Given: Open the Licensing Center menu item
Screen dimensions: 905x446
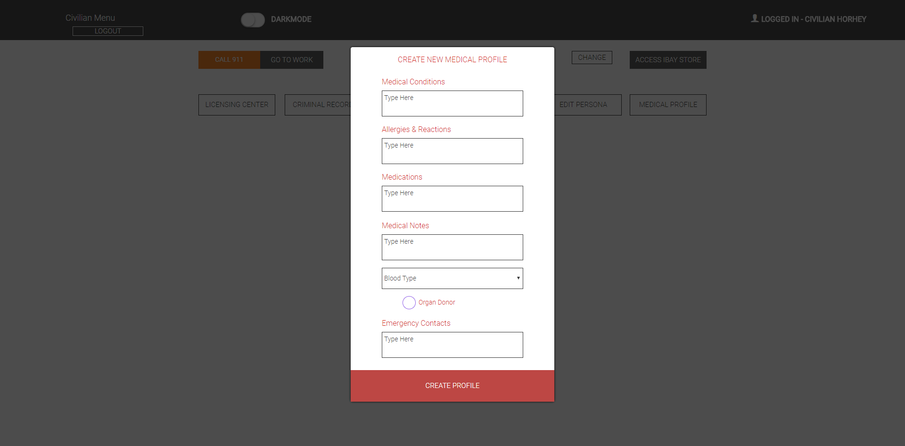Looking at the screenshot, I should 237,105.
